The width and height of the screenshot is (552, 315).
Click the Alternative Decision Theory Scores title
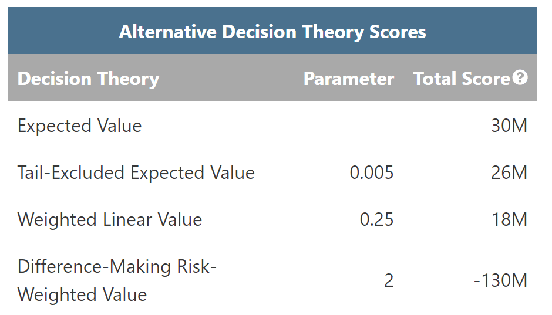coord(272,32)
